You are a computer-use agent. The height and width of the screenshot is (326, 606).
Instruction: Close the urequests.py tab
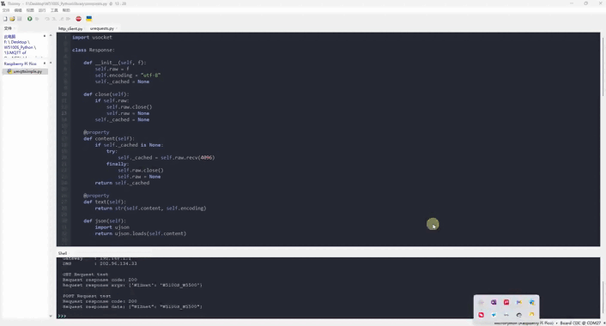[x=117, y=28]
